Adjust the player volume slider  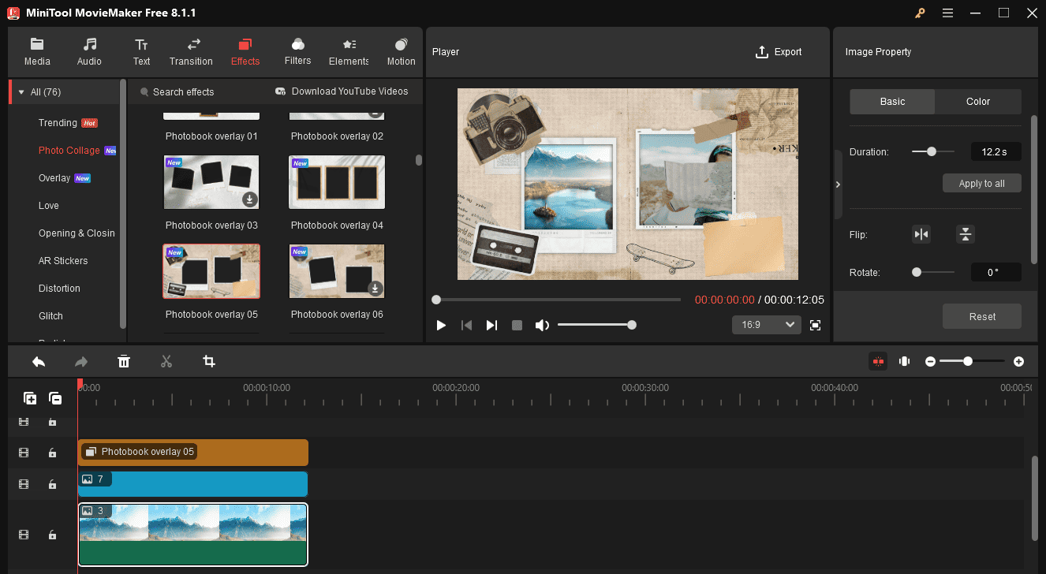click(596, 325)
